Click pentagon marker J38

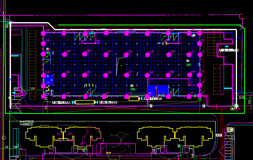tap(147, 75)
